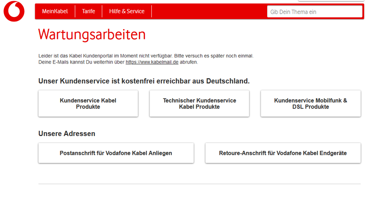
Task: Open the Kundenservice Kabel Produkte card
Action: pos(88,104)
